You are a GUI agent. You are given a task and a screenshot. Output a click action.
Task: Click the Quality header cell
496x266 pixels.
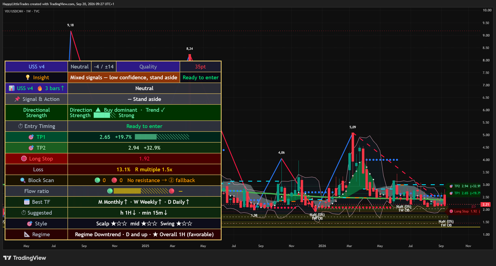[x=148, y=67]
